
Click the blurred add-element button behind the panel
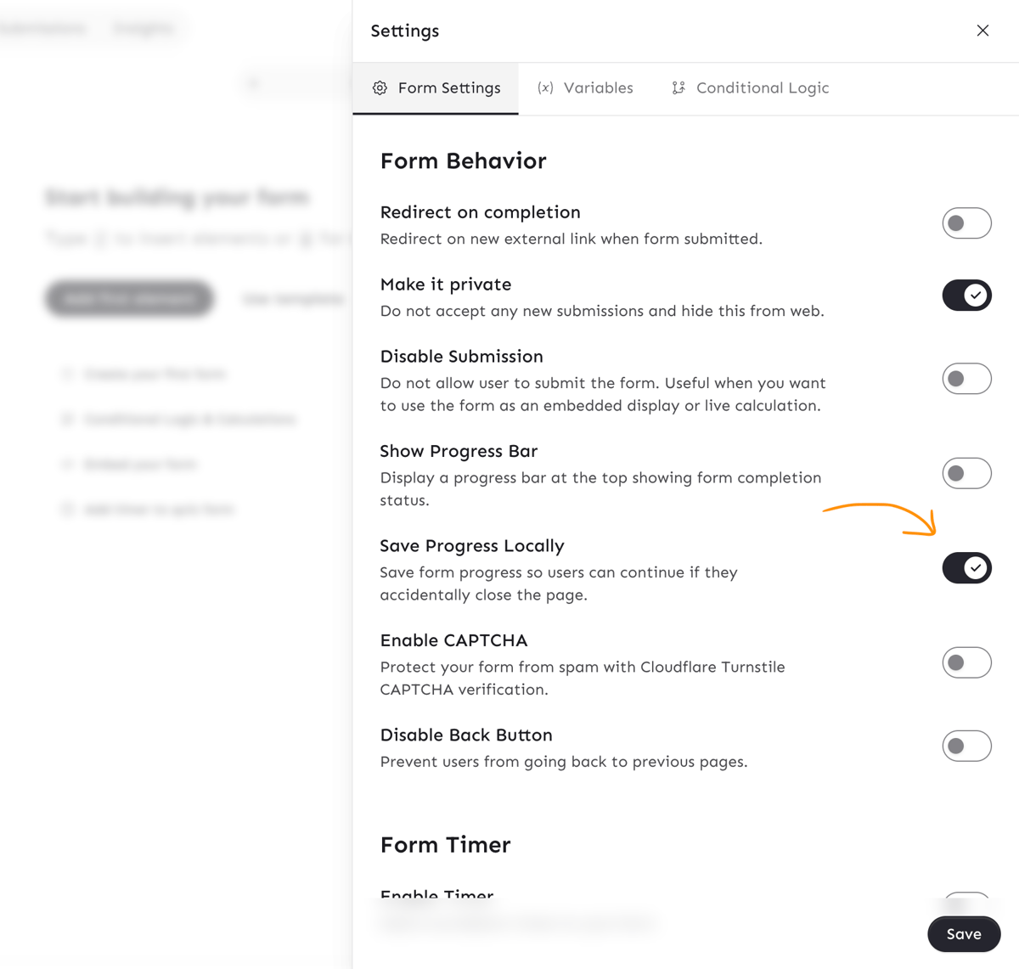[128, 299]
